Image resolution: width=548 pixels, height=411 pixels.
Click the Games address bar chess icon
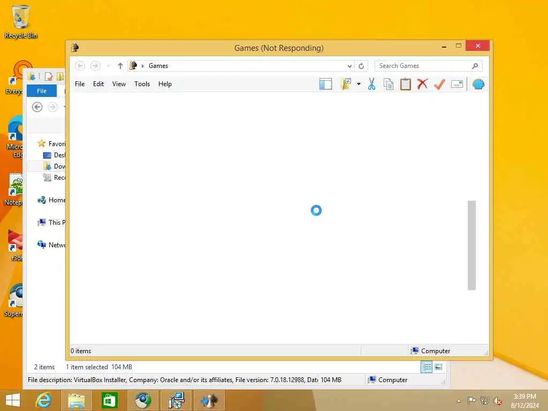(x=133, y=65)
